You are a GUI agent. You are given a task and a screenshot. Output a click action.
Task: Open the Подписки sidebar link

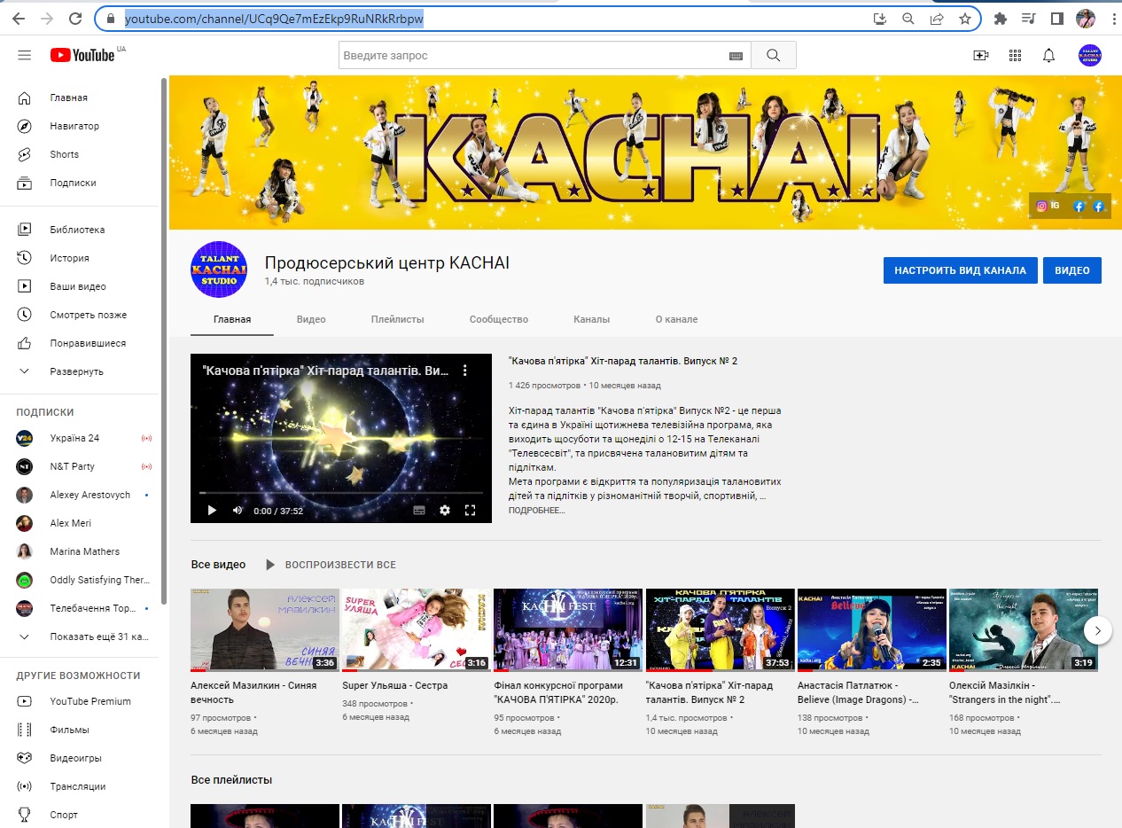click(80, 183)
